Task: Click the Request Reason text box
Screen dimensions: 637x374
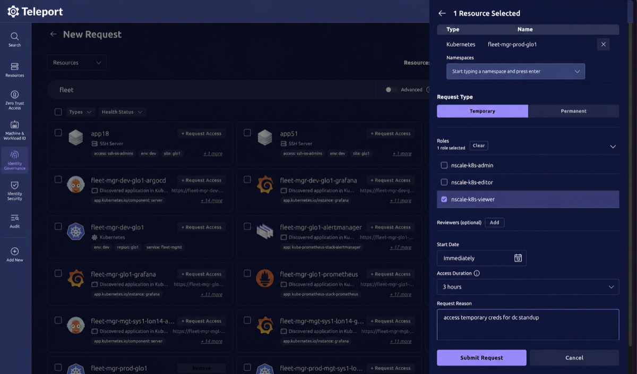Action: click(x=528, y=324)
